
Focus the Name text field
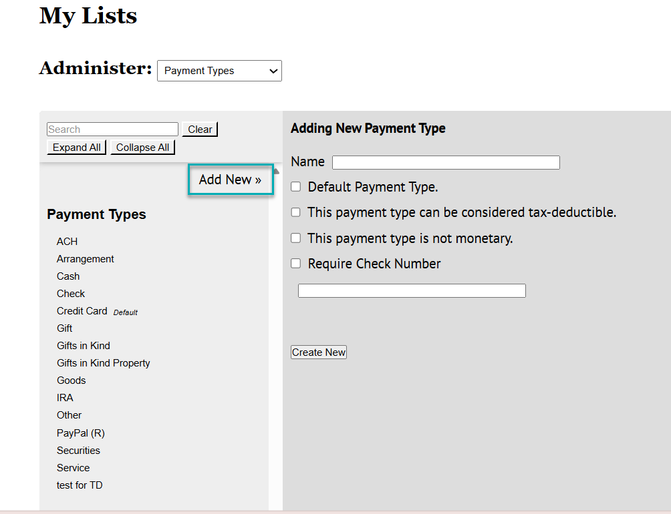click(446, 162)
